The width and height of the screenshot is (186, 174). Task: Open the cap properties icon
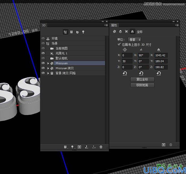126,32
